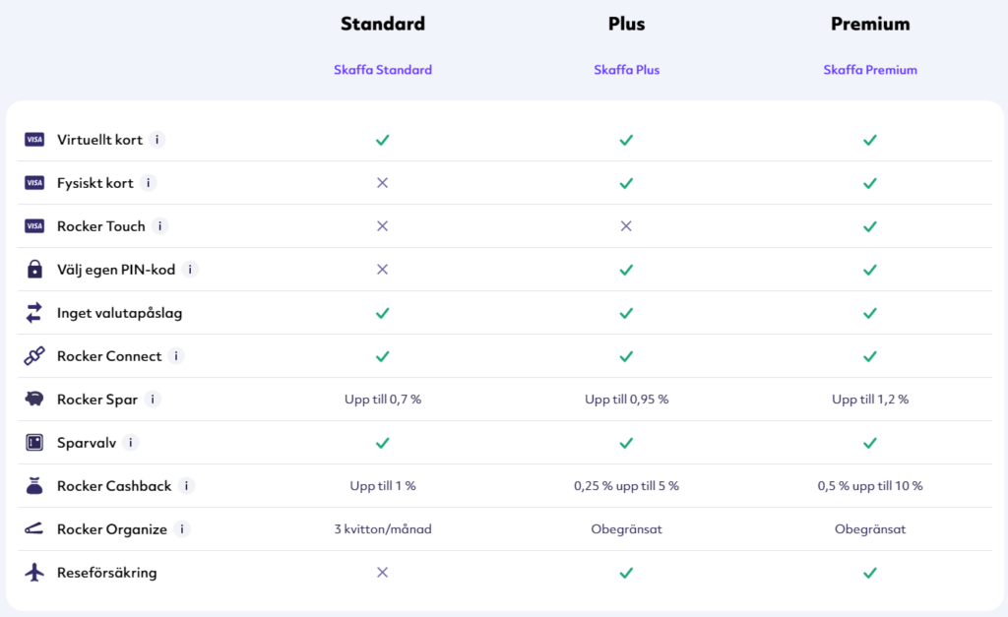Click the padlock icon for PIN-kod
The height and width of the screenshot is (617, 1008).
[34, 269]
